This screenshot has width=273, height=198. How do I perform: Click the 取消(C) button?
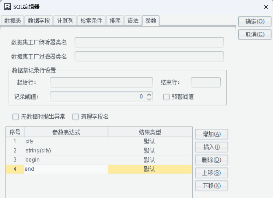(x=255, y=34)
